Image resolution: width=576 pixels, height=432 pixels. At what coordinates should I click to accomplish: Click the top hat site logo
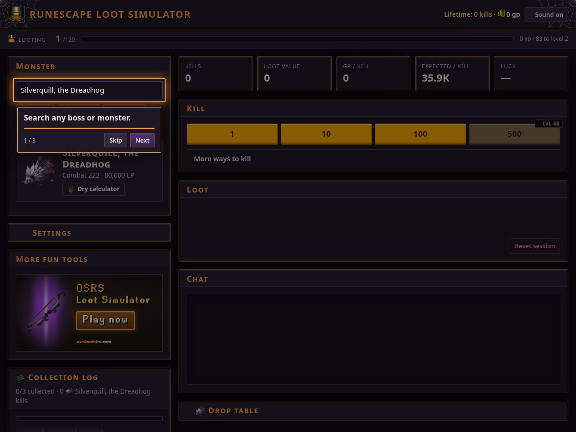pyautogui.click(x=17, y=14)
